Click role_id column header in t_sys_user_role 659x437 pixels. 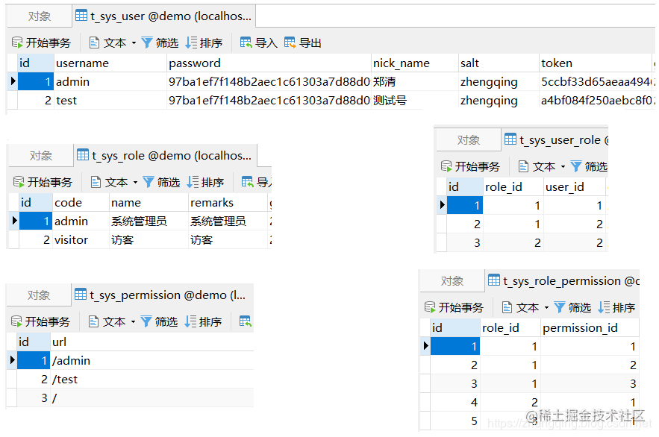pyautogui.click(x=513, y=186)
